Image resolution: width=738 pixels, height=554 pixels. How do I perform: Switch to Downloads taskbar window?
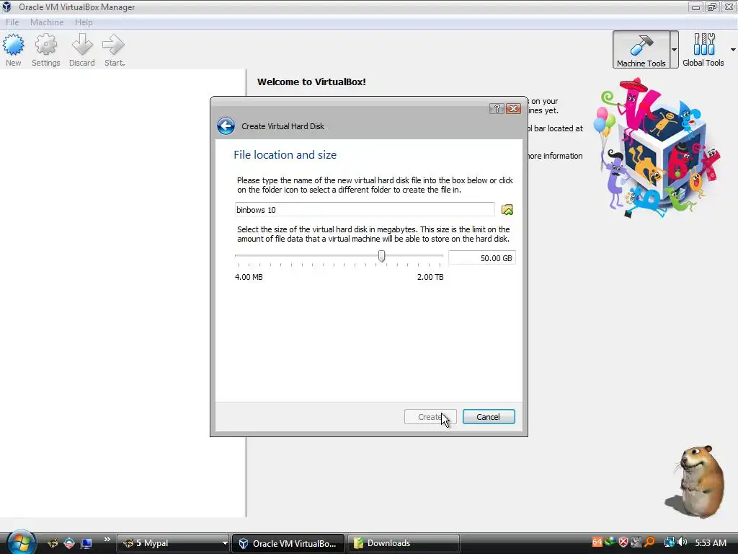point(404,543)
